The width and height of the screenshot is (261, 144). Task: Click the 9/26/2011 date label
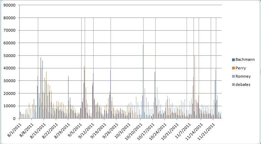tap(111, 130)
